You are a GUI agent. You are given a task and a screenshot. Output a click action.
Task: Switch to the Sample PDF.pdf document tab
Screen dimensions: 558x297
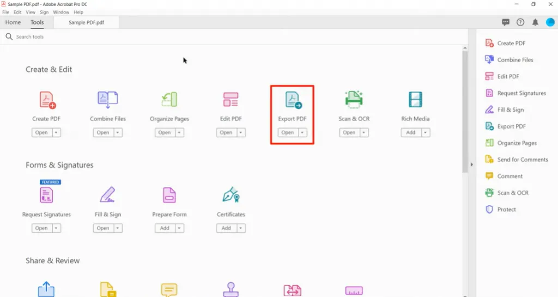[86, 22]
